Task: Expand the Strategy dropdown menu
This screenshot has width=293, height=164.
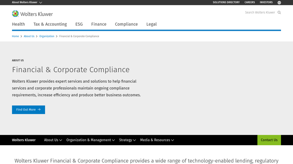Action: 127,140
